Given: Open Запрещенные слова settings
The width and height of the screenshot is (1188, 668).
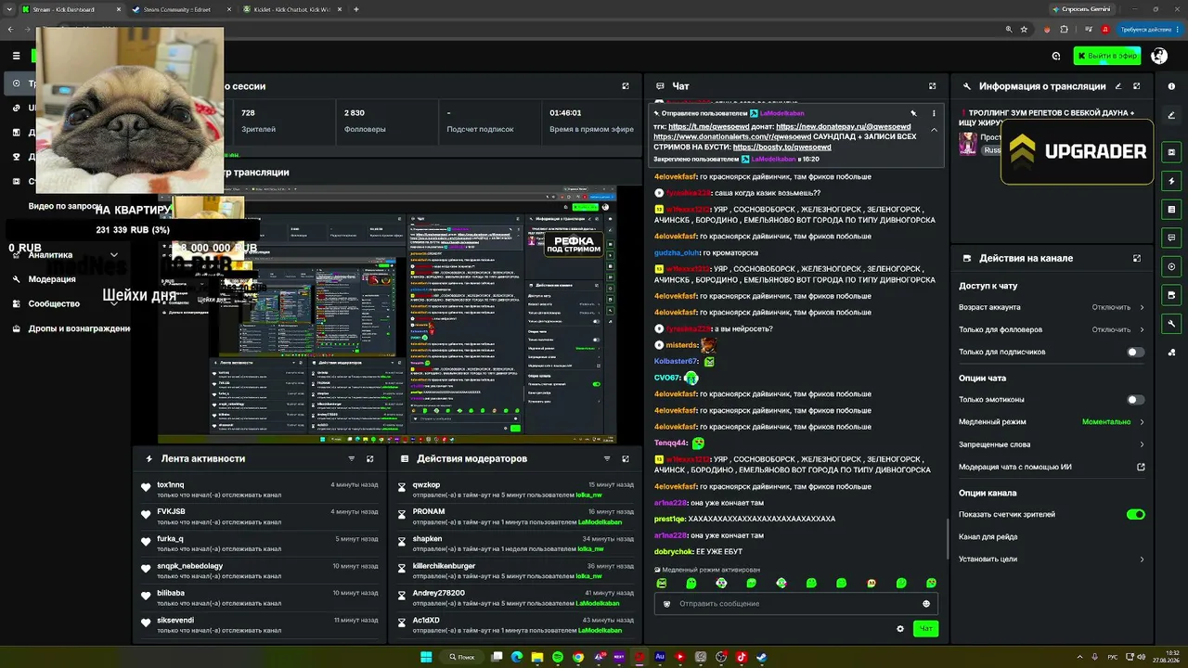Looking at the screenshot, I should tap(1052, 444).
